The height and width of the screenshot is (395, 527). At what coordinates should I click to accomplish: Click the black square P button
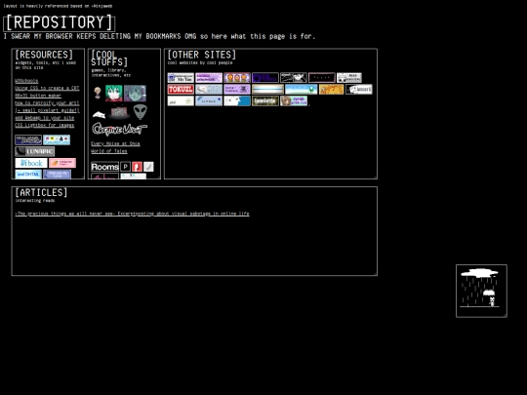tap(125, 167)
